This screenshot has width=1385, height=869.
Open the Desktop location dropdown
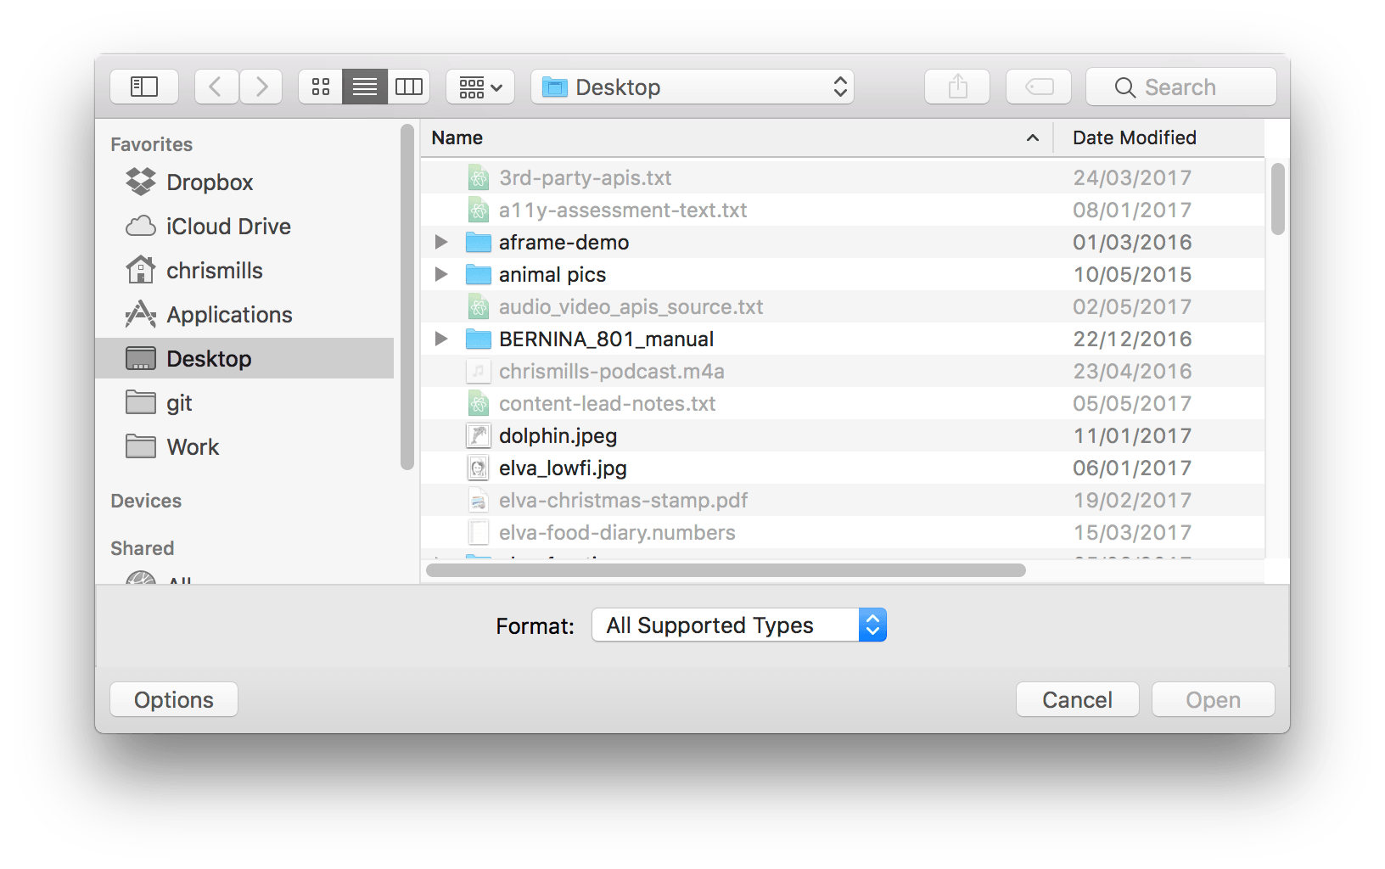pyautogui.click(x=692, y=86)
